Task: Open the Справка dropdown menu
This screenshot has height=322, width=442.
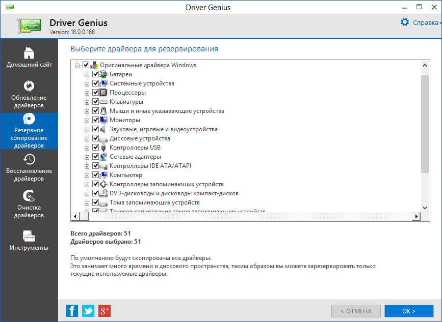Action: pyautogui.click(x=427, y=22)
